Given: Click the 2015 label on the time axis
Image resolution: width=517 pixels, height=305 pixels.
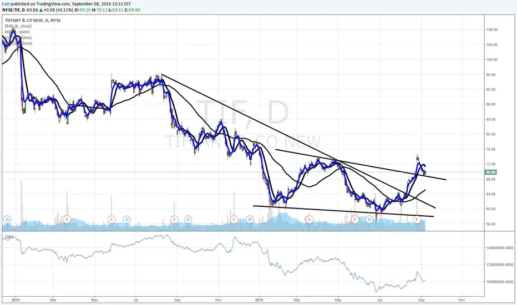Looking at the screenshot, I should click(16, 300).
